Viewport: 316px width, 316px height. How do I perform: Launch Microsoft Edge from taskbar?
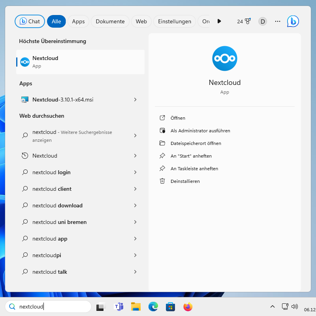click(x=153, y=307)
